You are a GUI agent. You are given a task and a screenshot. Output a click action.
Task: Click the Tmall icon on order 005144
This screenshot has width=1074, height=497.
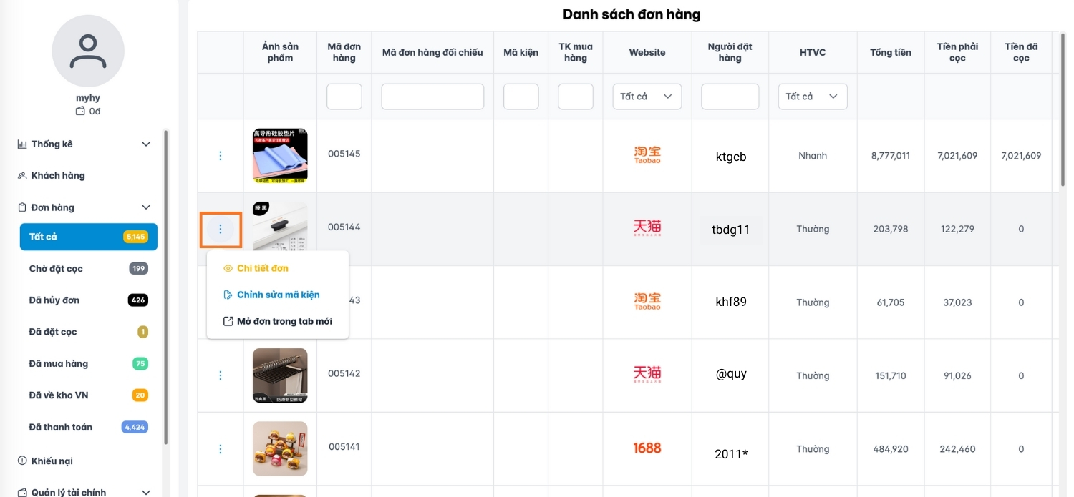tap(647, 227)
